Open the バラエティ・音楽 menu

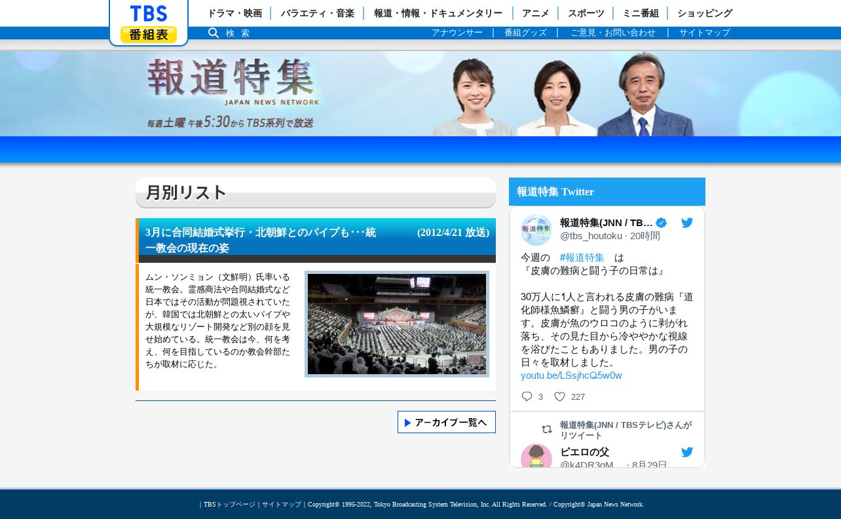[318, 13]
